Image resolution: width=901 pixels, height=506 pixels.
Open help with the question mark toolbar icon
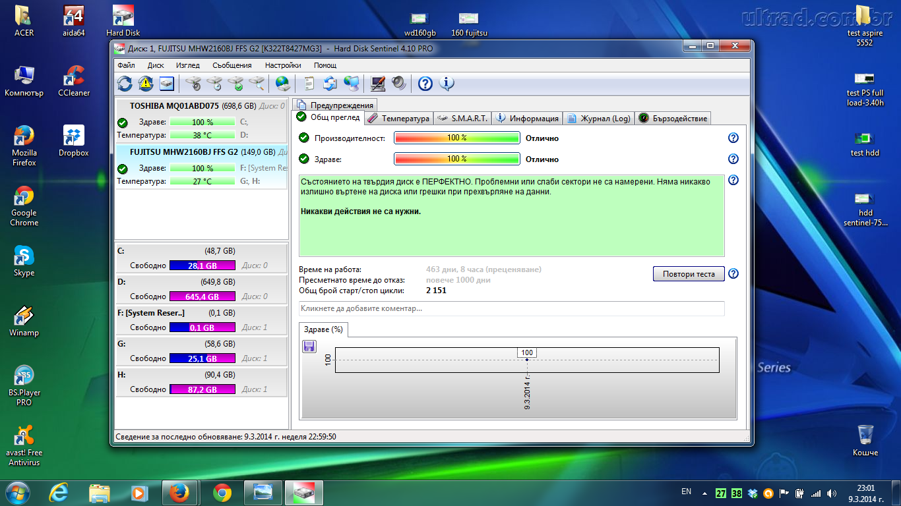[x=425, y=83]
